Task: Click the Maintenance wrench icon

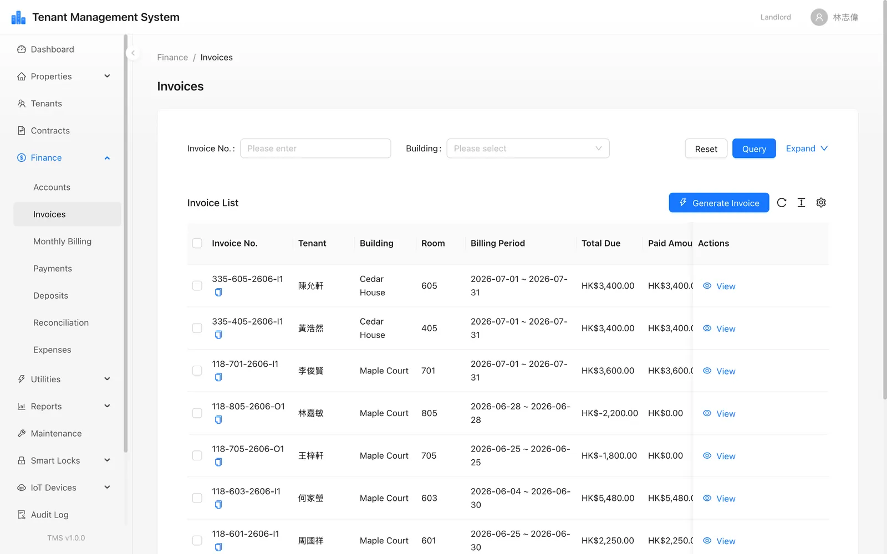Action: [x=22, y=433]
